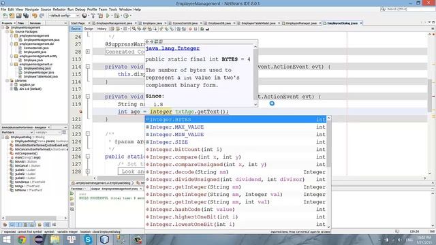Toggle the fifth filter in Navigator bottom bar

[x=32, y=225]
